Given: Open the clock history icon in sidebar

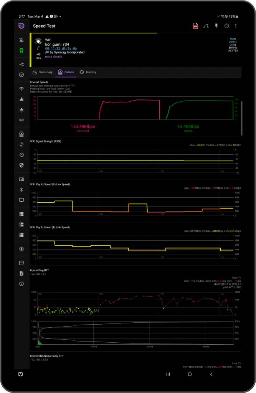Looking at the screenshot, I should (21, 155).
